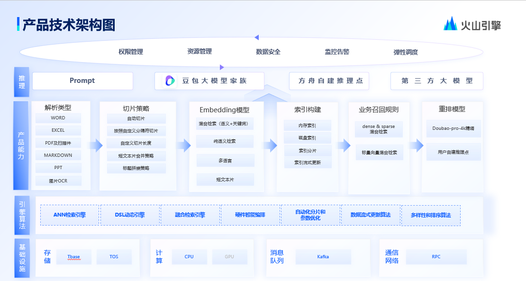Select the Prompt box
Screen dimensions: 526x281
click(82, 81)
